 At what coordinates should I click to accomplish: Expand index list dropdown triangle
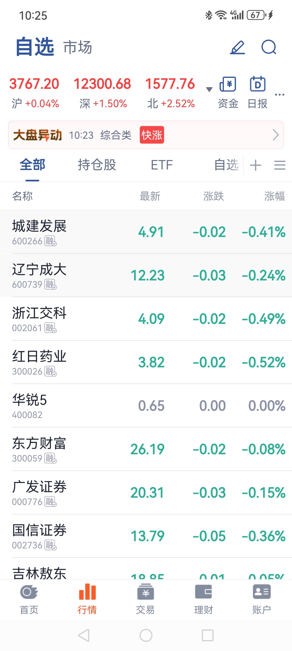209,89
